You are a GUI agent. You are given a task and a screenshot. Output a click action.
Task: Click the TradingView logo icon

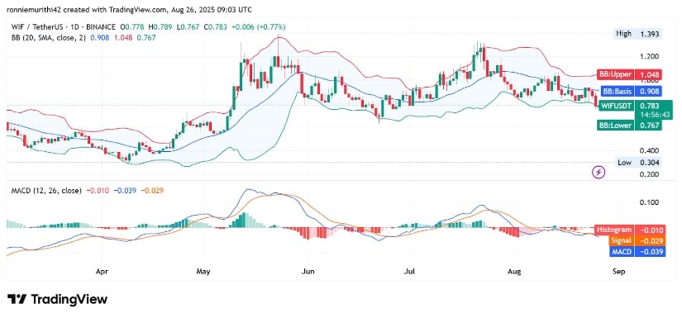(x=17, y=299)
